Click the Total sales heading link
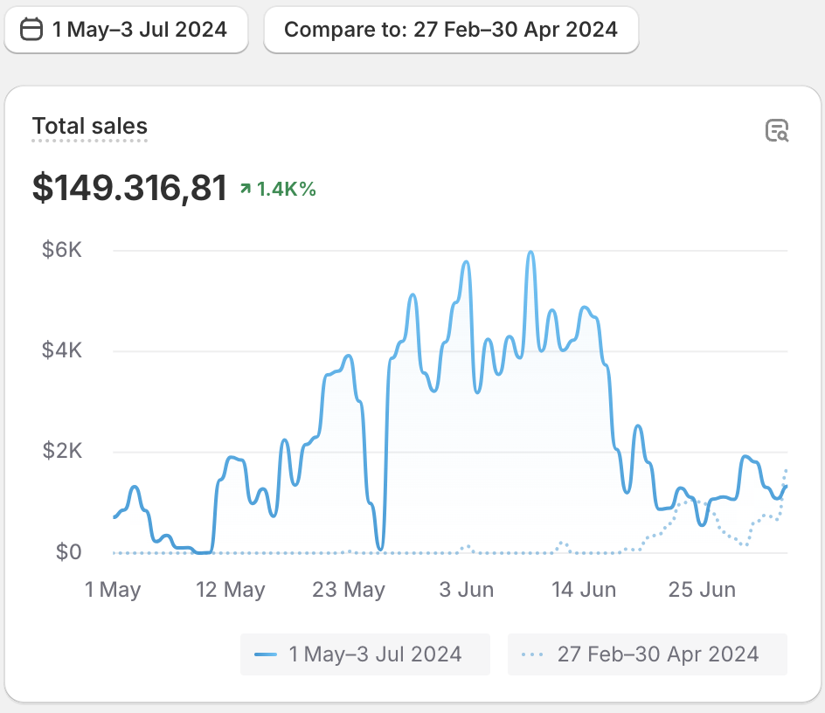825x713 pixels. click(90, 127)
